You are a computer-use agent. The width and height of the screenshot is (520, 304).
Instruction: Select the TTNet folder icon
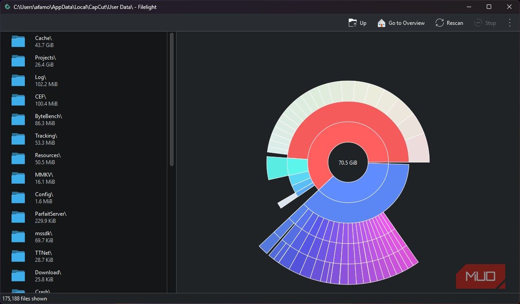[18, 257]
